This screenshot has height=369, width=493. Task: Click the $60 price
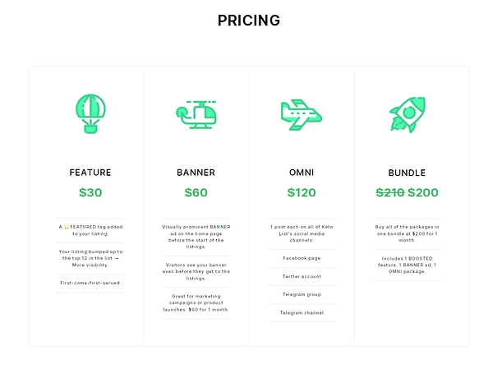[196, 192]
